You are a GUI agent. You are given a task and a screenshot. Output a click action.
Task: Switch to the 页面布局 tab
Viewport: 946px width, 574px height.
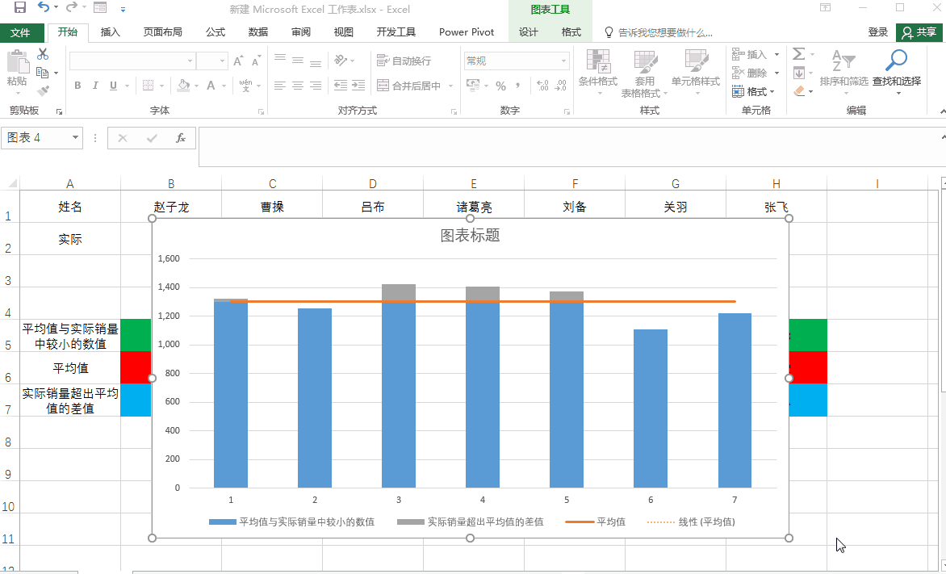click(x=162, y=32)
